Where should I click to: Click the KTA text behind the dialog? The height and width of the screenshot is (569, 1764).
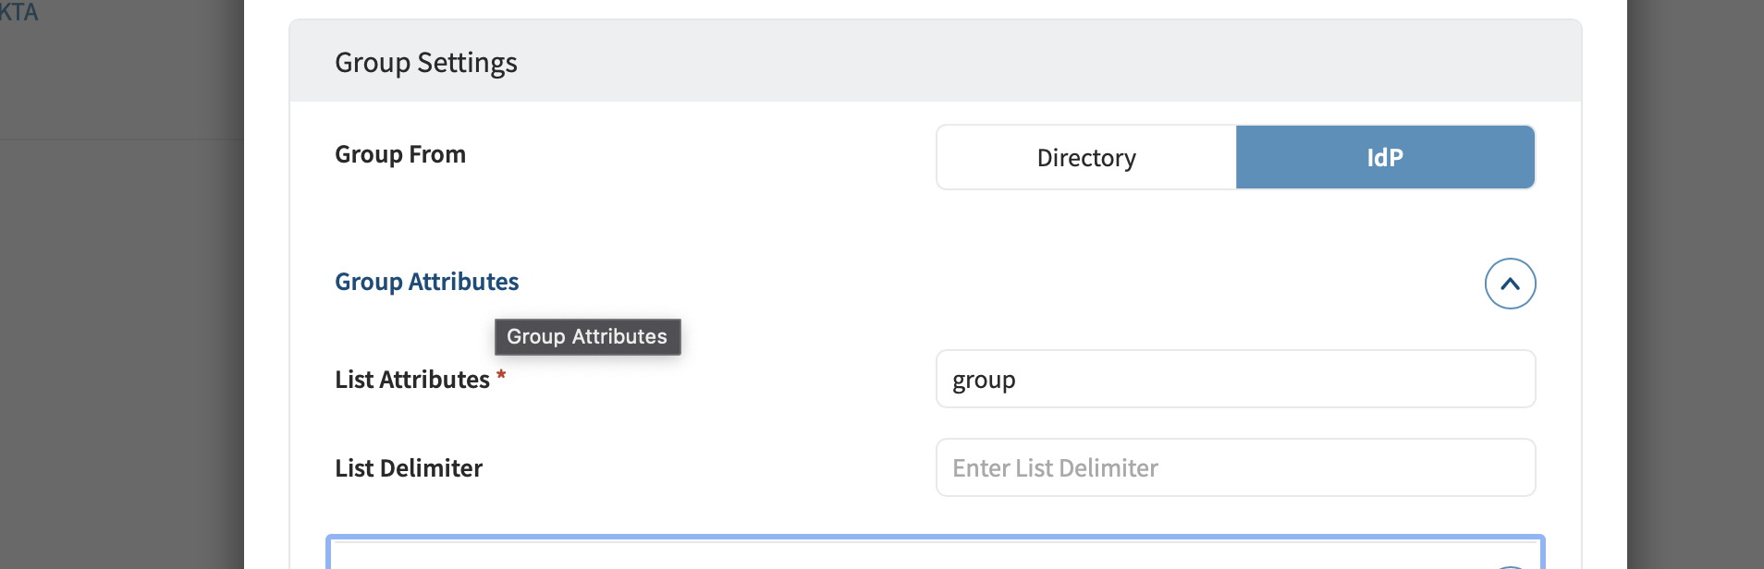[x=18, y=13]
